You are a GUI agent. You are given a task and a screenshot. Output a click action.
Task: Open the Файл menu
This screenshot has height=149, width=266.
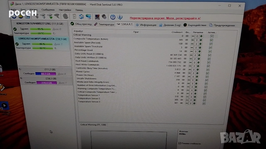[14, 10]
